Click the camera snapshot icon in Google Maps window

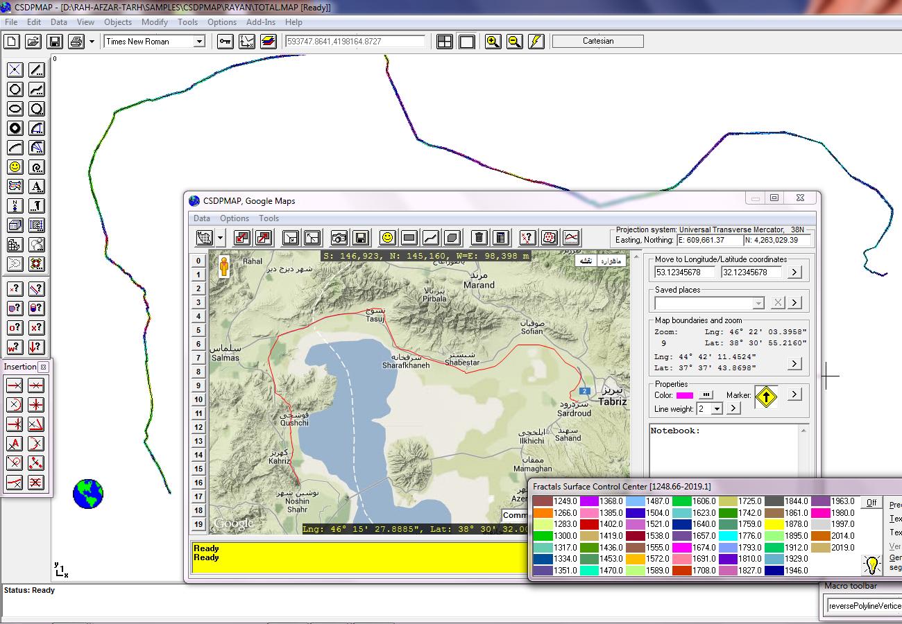339,238
